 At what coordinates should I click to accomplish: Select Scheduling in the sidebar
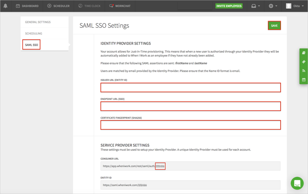34,33
